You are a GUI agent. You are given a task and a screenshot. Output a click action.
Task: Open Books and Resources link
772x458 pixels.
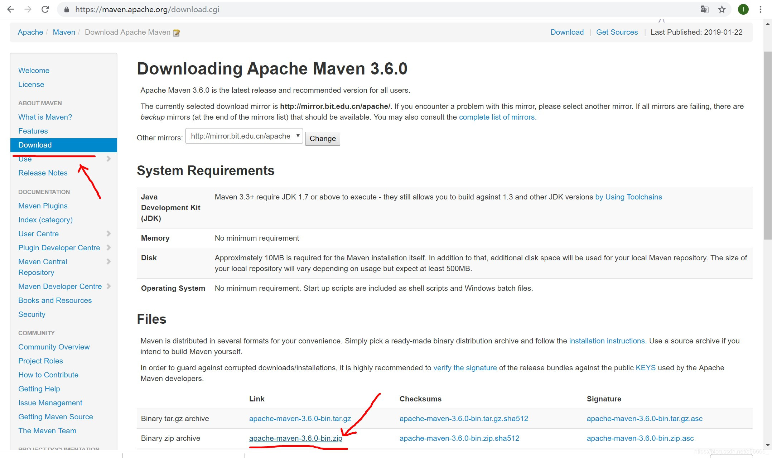[x=55, y=300]
